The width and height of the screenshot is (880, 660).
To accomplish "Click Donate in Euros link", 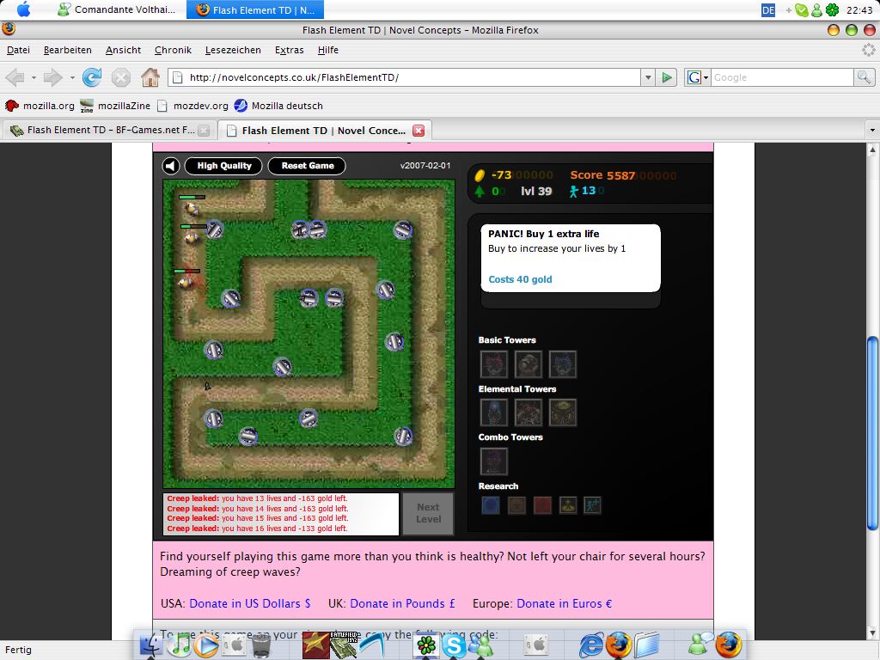I will click(564, 603).
